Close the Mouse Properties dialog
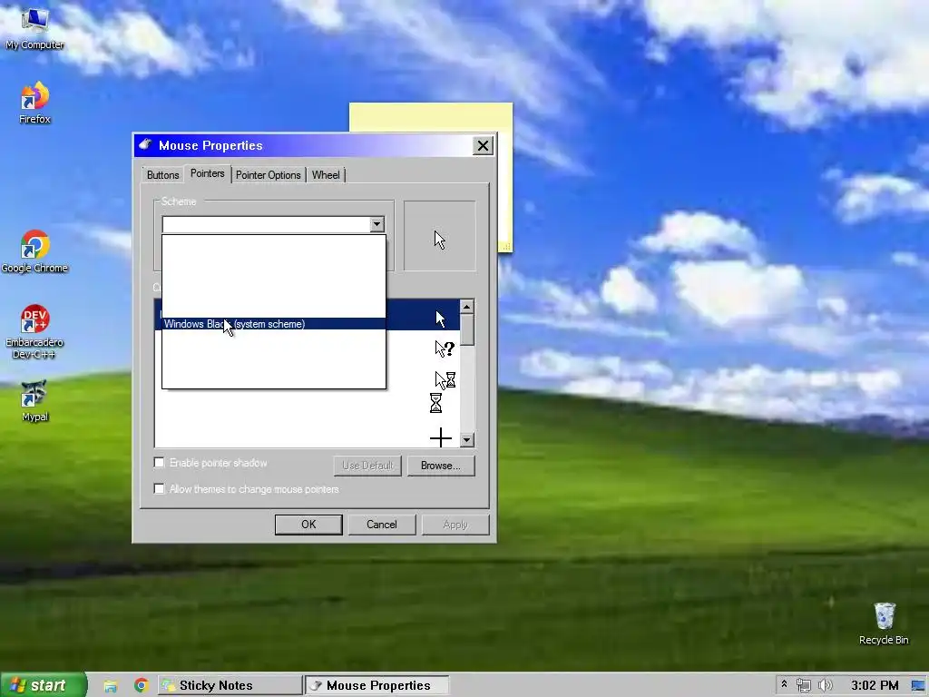The width and height of the screenshot is (929, 697). click(483, 145)
